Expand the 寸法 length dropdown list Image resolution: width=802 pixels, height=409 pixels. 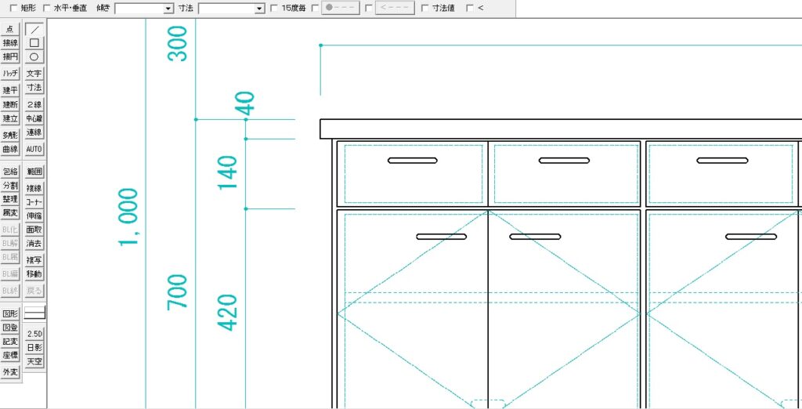(x=259, y=9)
